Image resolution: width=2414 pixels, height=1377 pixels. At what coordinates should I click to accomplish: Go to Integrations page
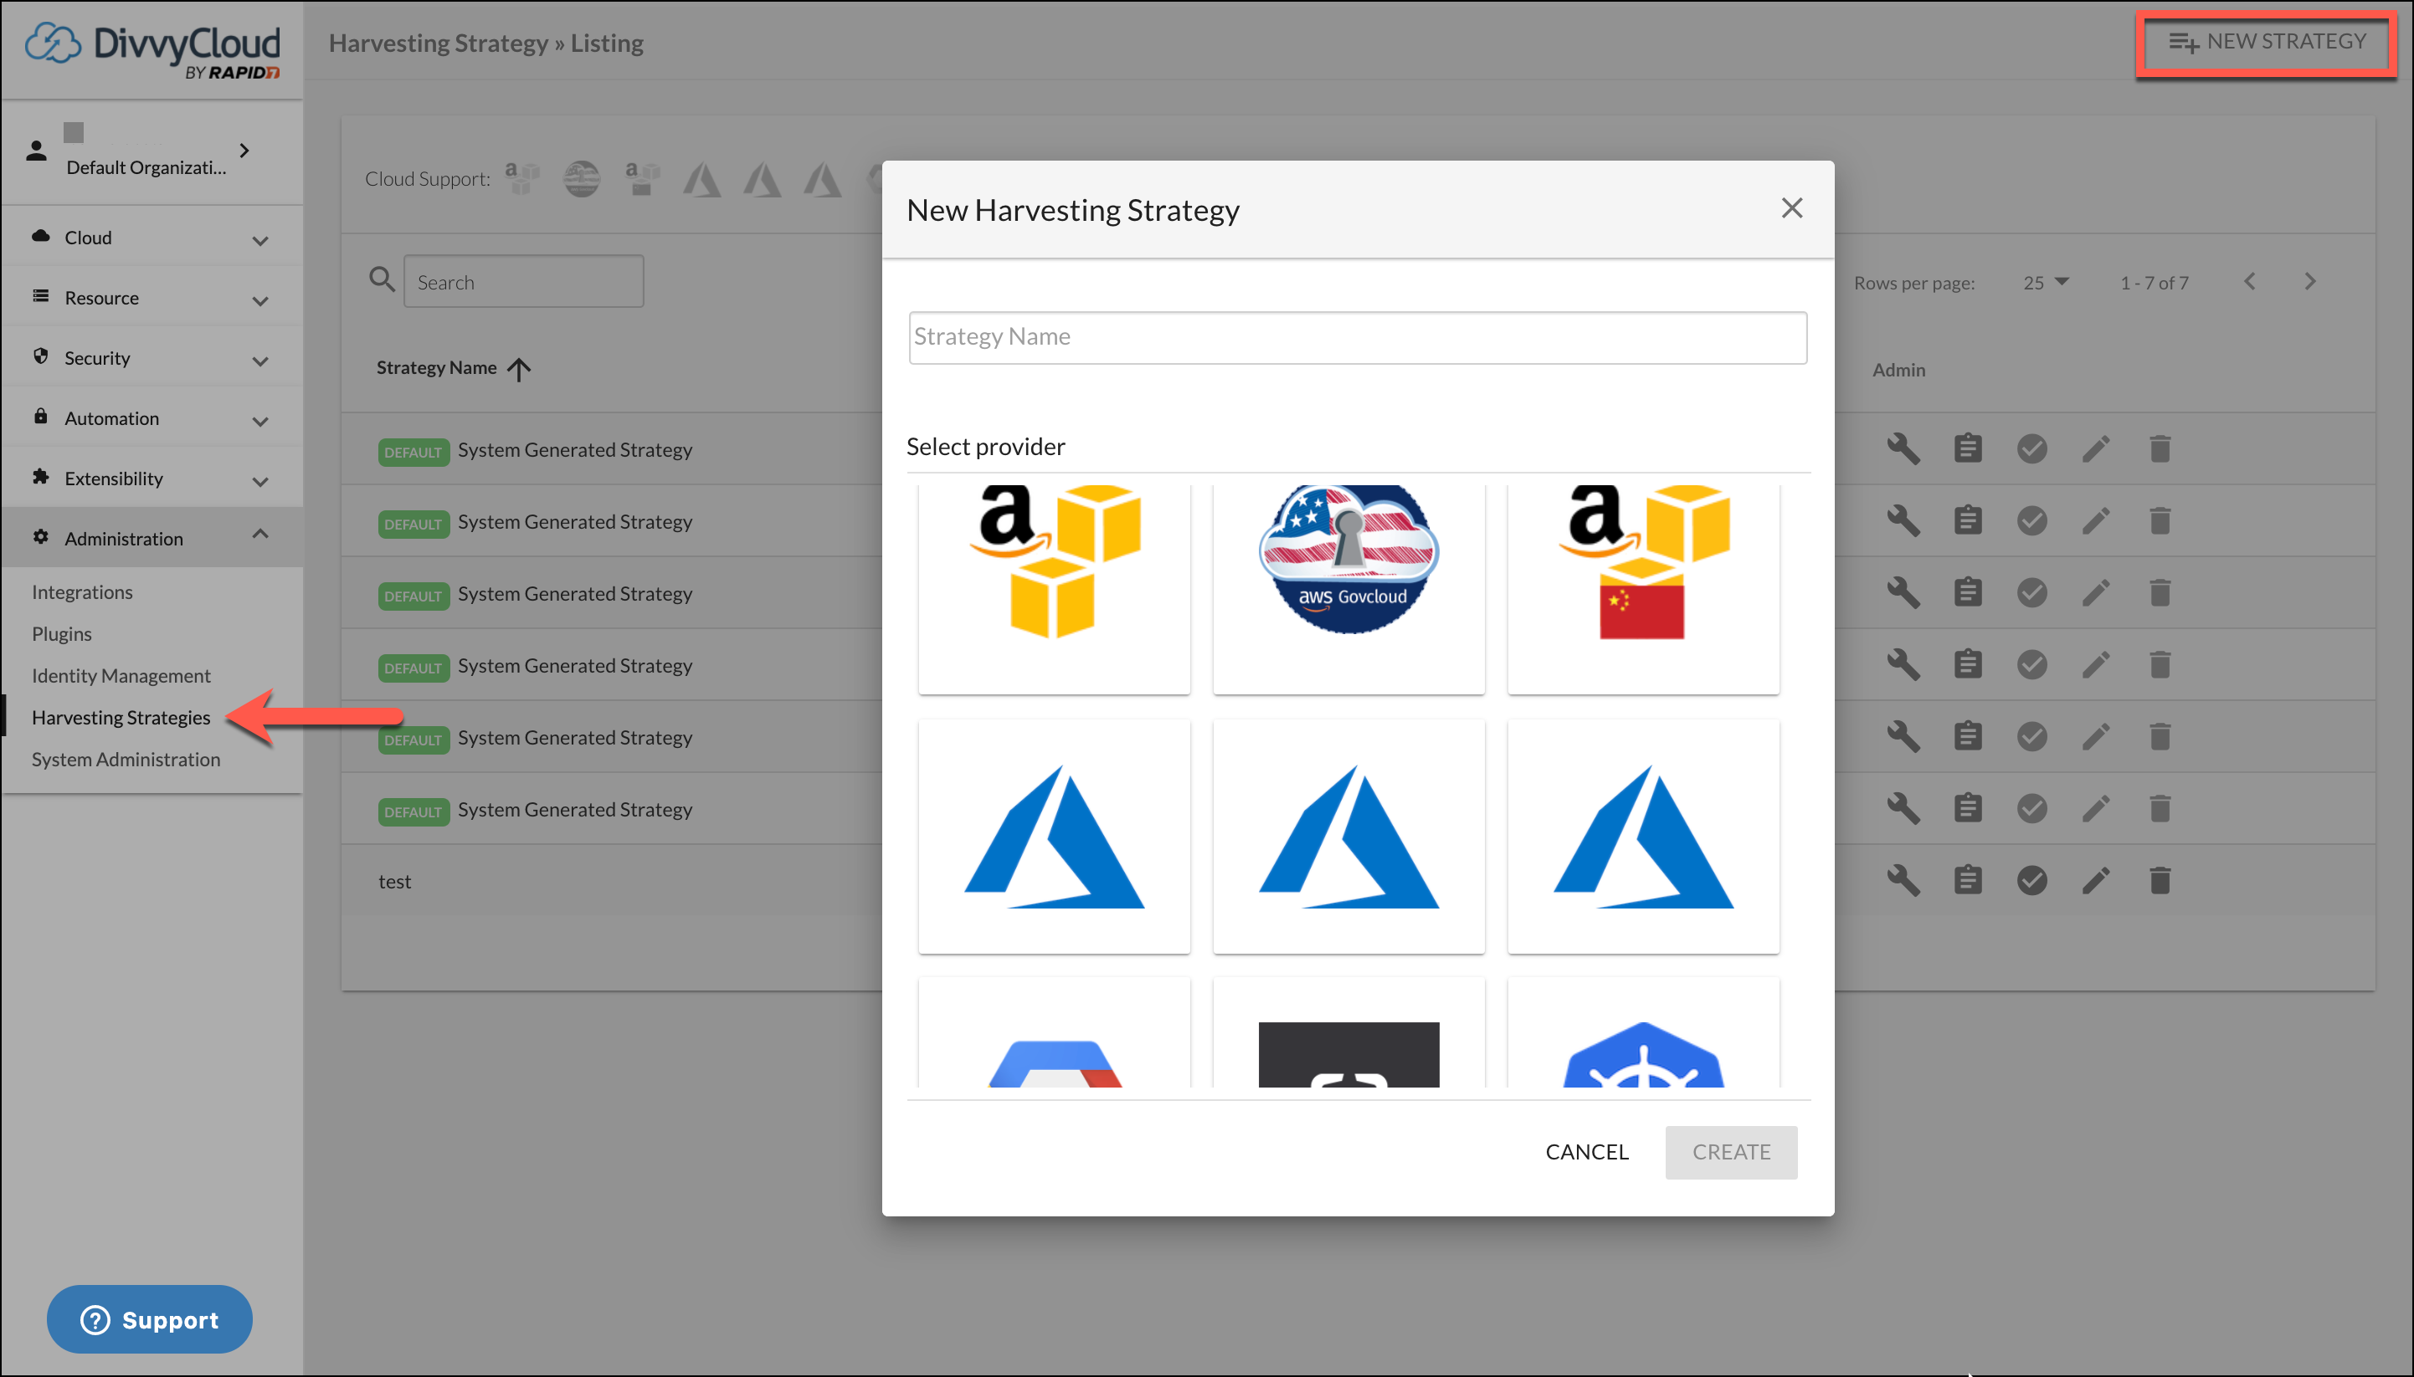point(82,592)
